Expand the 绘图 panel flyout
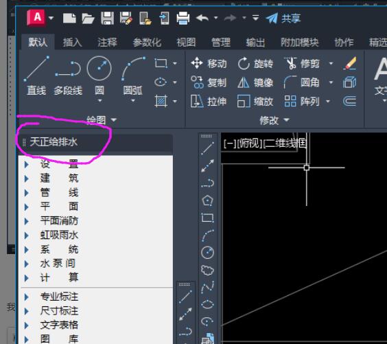Image resolution: width=387 pixels, height=344 pixels. [x=102, y=120]
